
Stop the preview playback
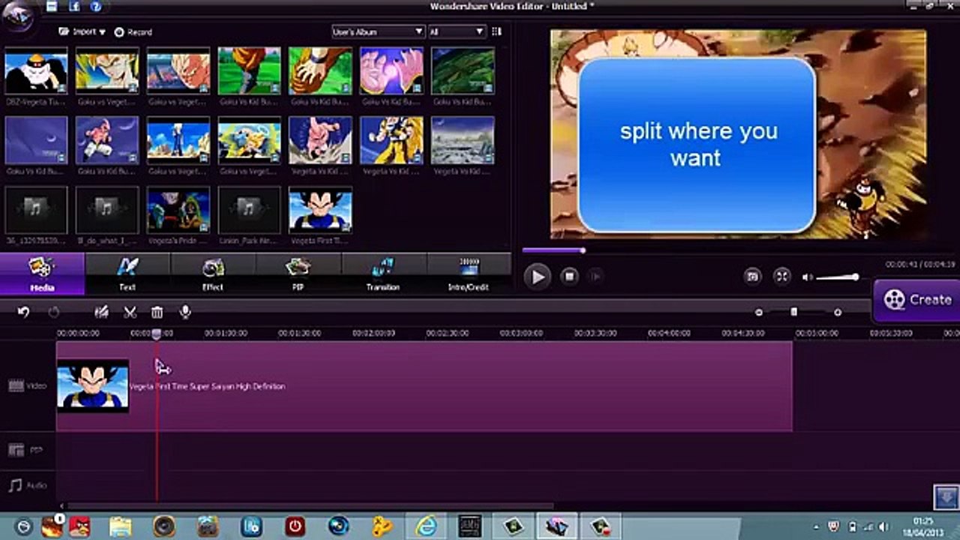click(x=569, y=277)
